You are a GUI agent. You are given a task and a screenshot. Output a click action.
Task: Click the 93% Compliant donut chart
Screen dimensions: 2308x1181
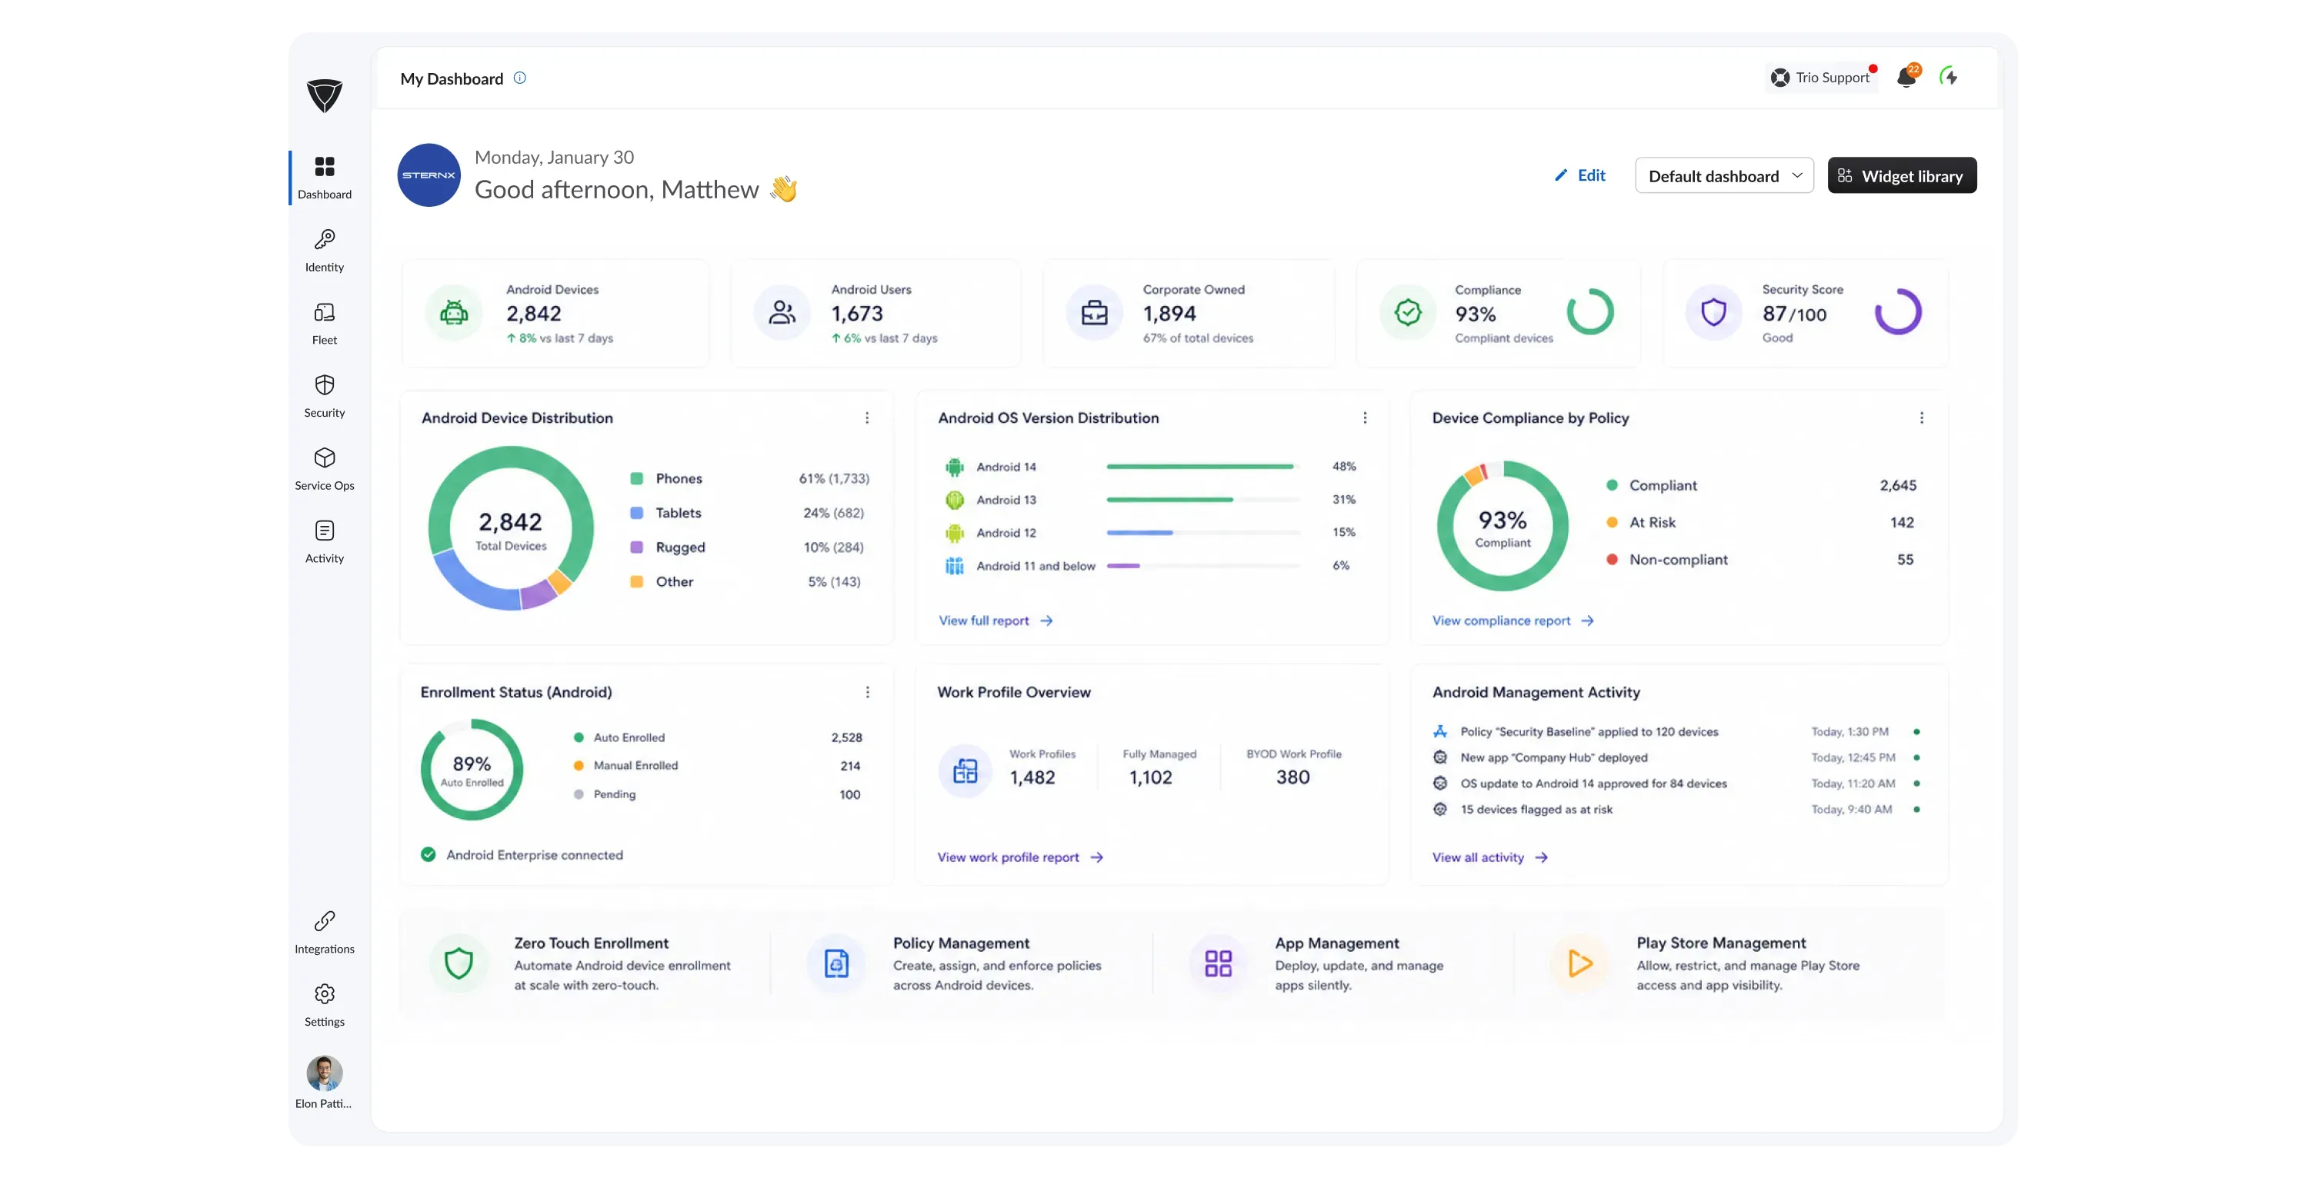[1503, 527]
